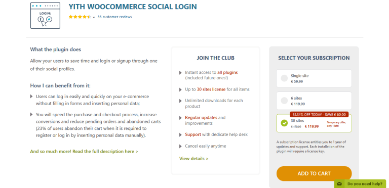The image size is (389, 188).
Task: Open the 'View details' link
Action: (194, 159)
